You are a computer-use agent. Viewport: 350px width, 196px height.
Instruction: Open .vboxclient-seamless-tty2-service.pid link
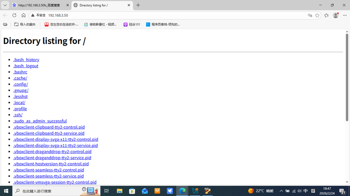click(x=49, y=176)
